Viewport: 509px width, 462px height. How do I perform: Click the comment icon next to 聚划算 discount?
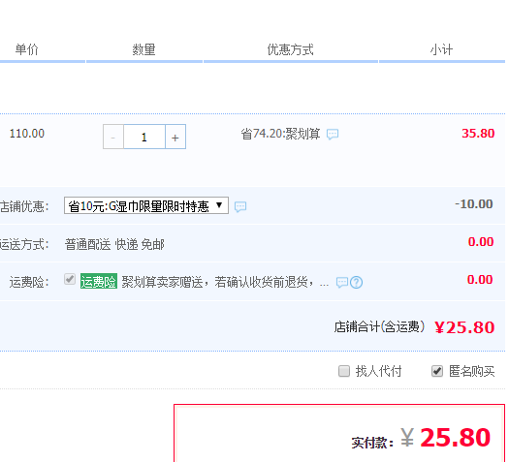click(333, 135)
